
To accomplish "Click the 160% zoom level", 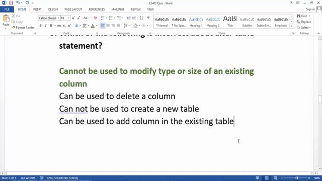I will click(316, 178).
